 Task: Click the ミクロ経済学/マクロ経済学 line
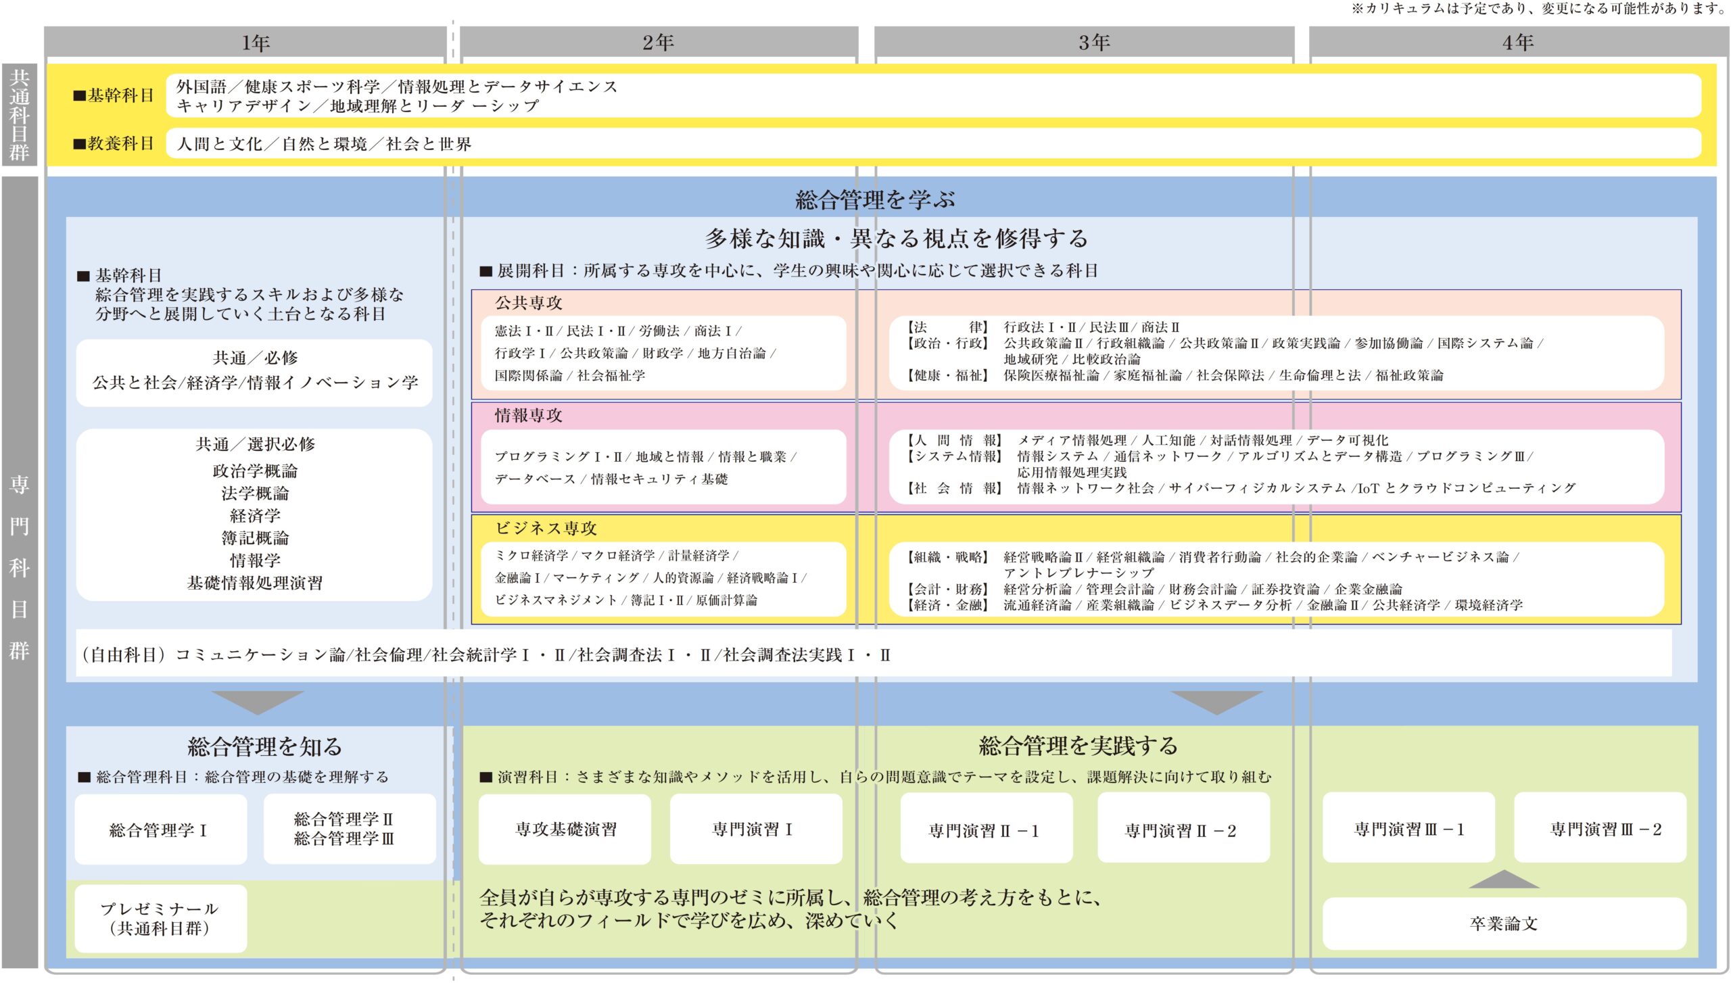tap(617, 556)
